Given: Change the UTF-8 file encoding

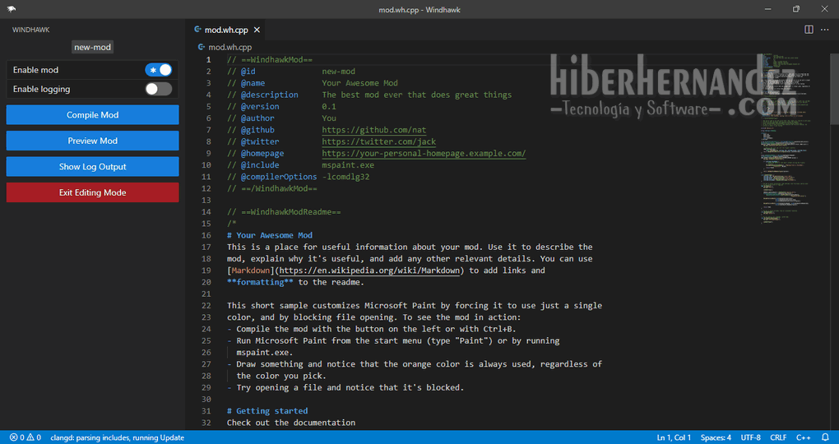Looking at the screenshot, I should (x=750, y=437).
